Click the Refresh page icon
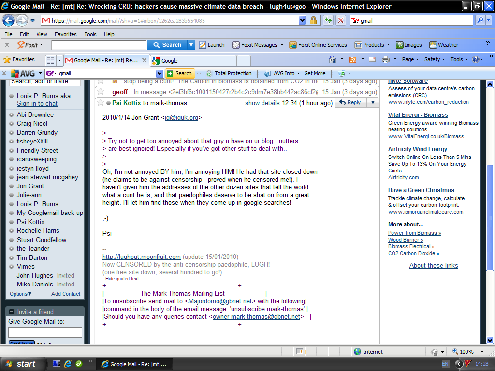The height and width of the screenshot is (371, 495). pos(328,21)
